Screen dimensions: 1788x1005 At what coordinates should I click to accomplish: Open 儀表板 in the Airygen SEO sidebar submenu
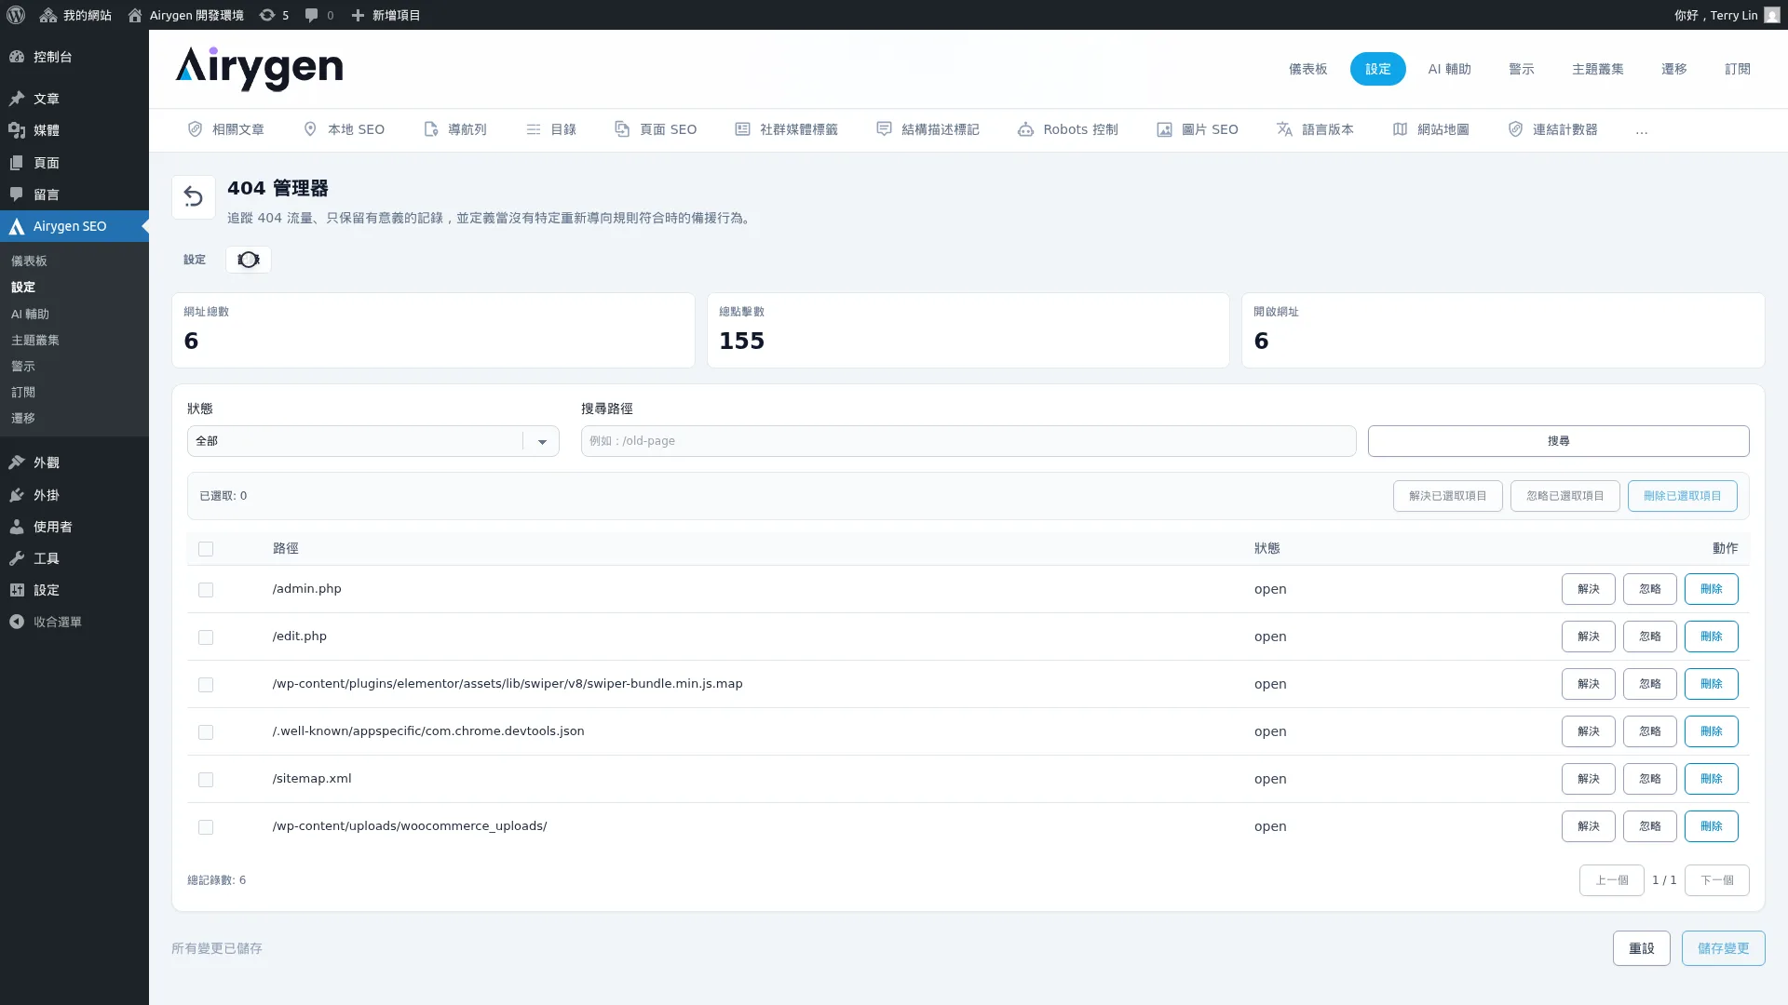click(x=74, y=261)
